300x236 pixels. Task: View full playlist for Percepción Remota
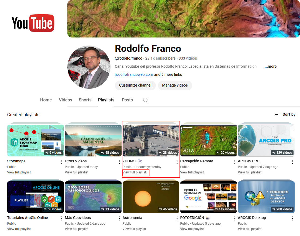[192, 172]
